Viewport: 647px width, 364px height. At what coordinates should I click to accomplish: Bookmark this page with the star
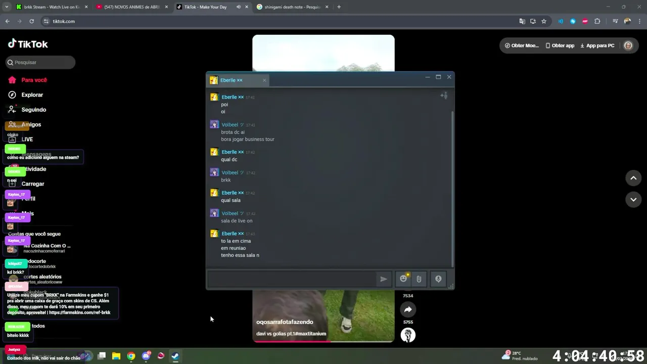point(544,21)
